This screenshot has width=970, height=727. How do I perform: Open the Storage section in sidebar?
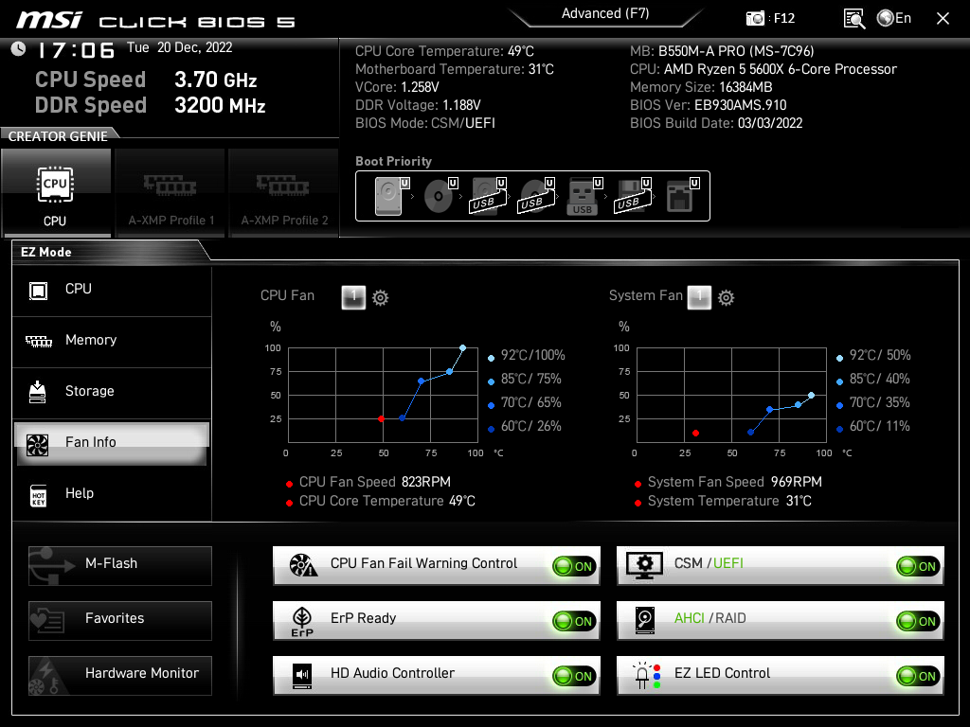(112, 392)
